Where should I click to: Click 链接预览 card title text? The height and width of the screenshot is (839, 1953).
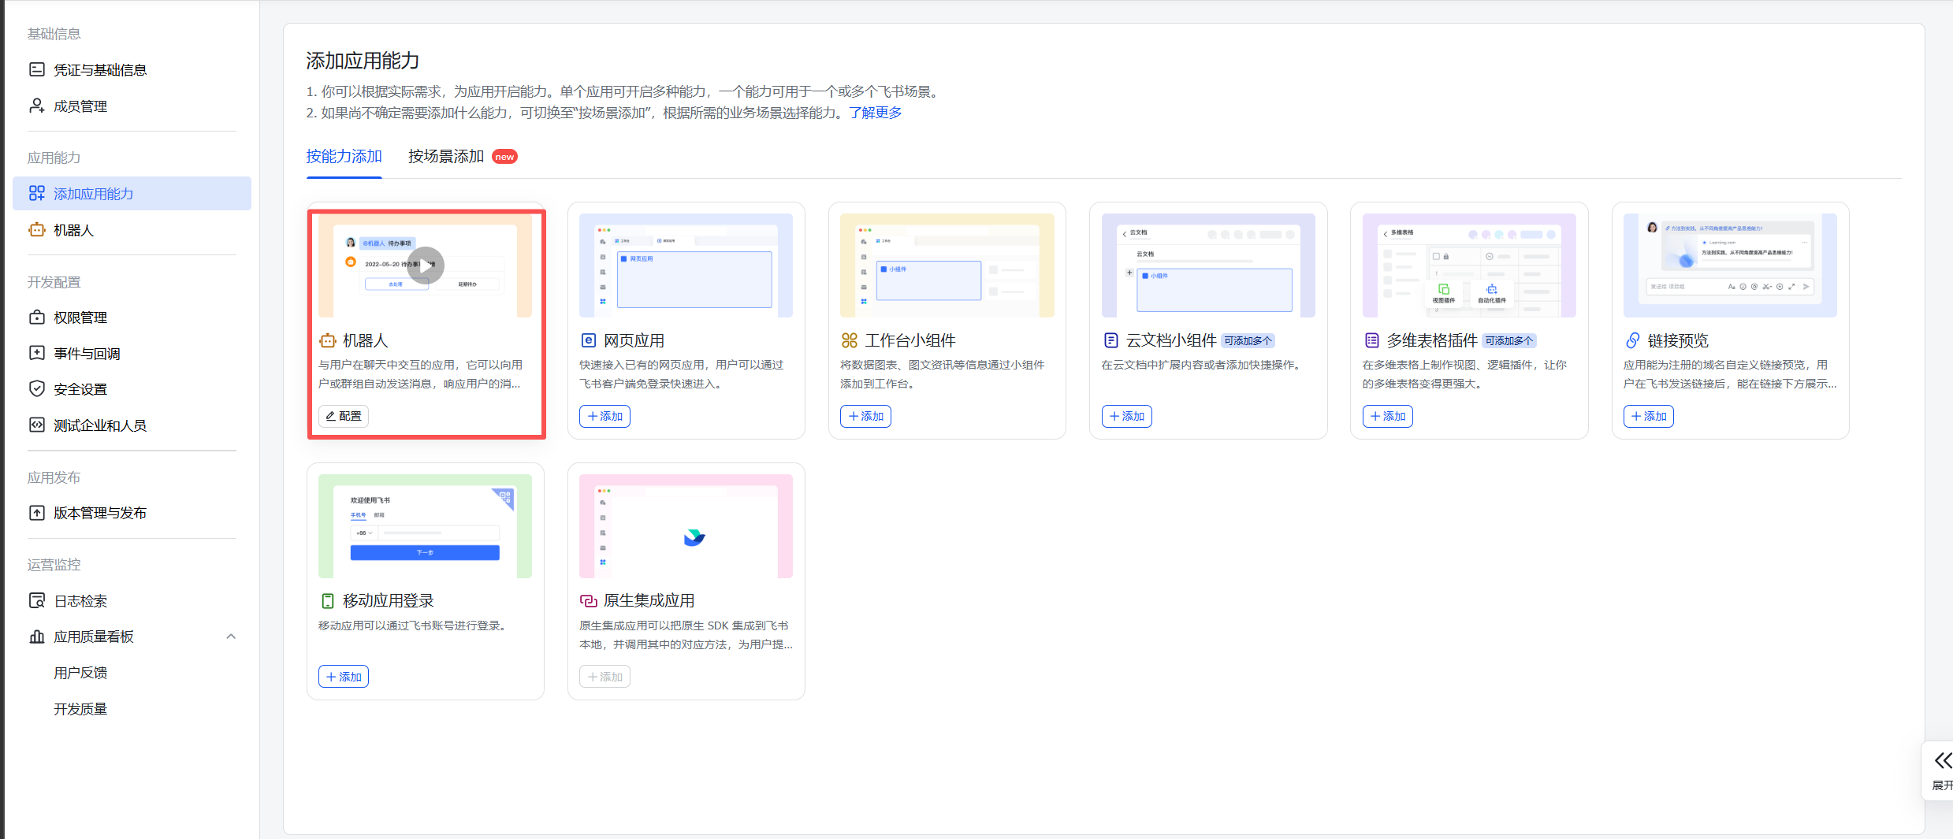point(1678,340)
